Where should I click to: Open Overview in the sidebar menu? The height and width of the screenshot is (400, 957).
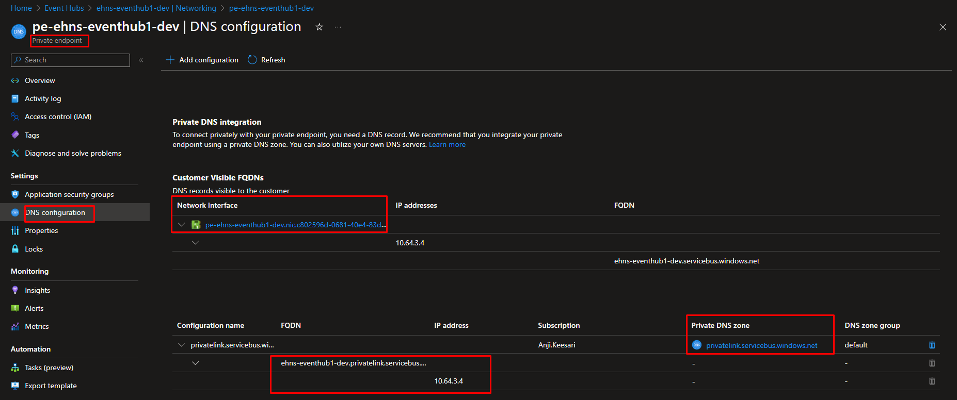(x=40, y=80)
